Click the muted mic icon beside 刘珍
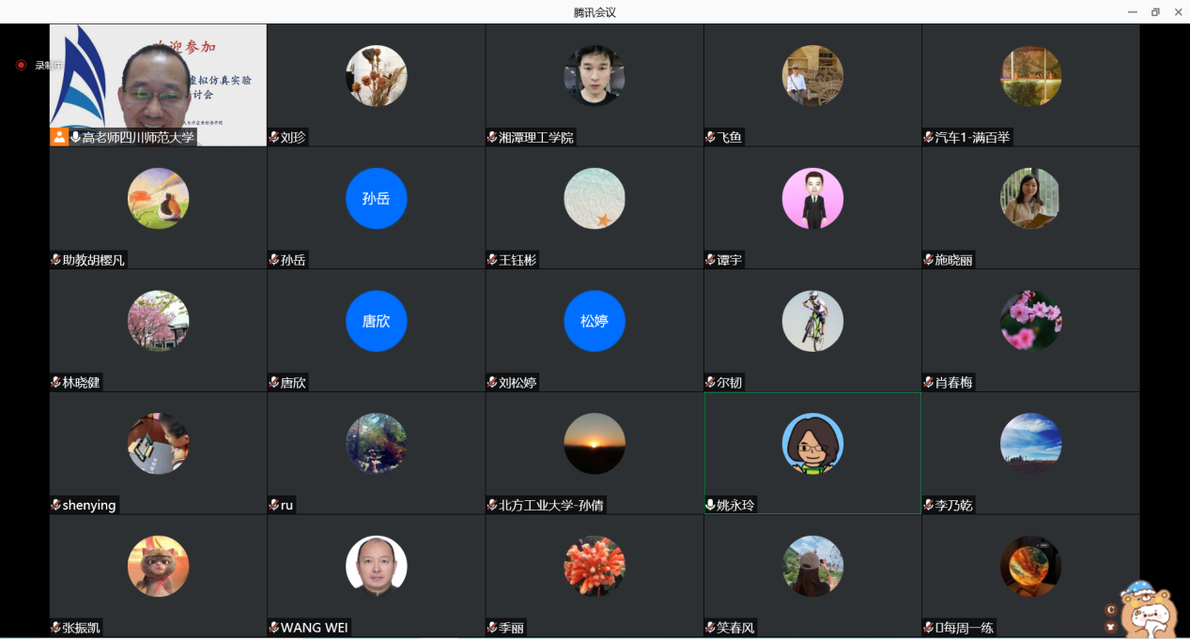 click(x=274, y=137)
